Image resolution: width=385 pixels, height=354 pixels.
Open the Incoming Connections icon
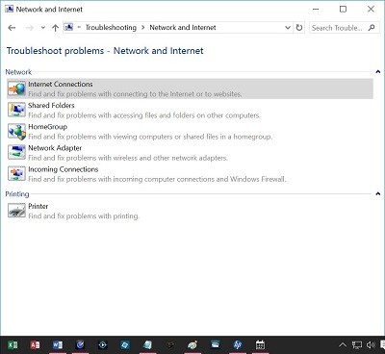pos(16,174)
